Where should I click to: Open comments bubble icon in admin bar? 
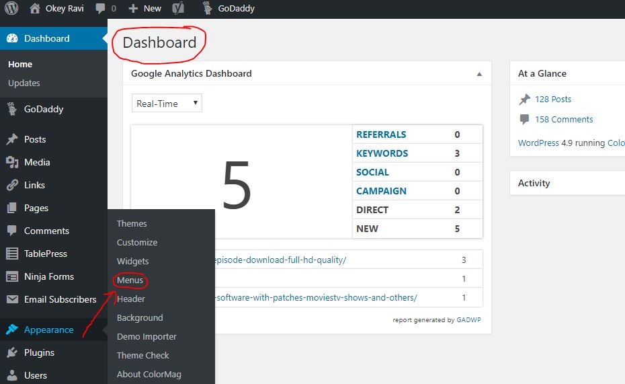click(100, 9)
